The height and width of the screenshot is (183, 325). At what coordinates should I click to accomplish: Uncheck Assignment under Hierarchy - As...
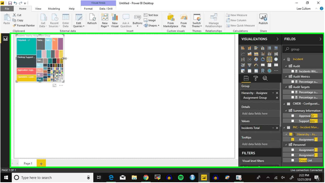293,140
